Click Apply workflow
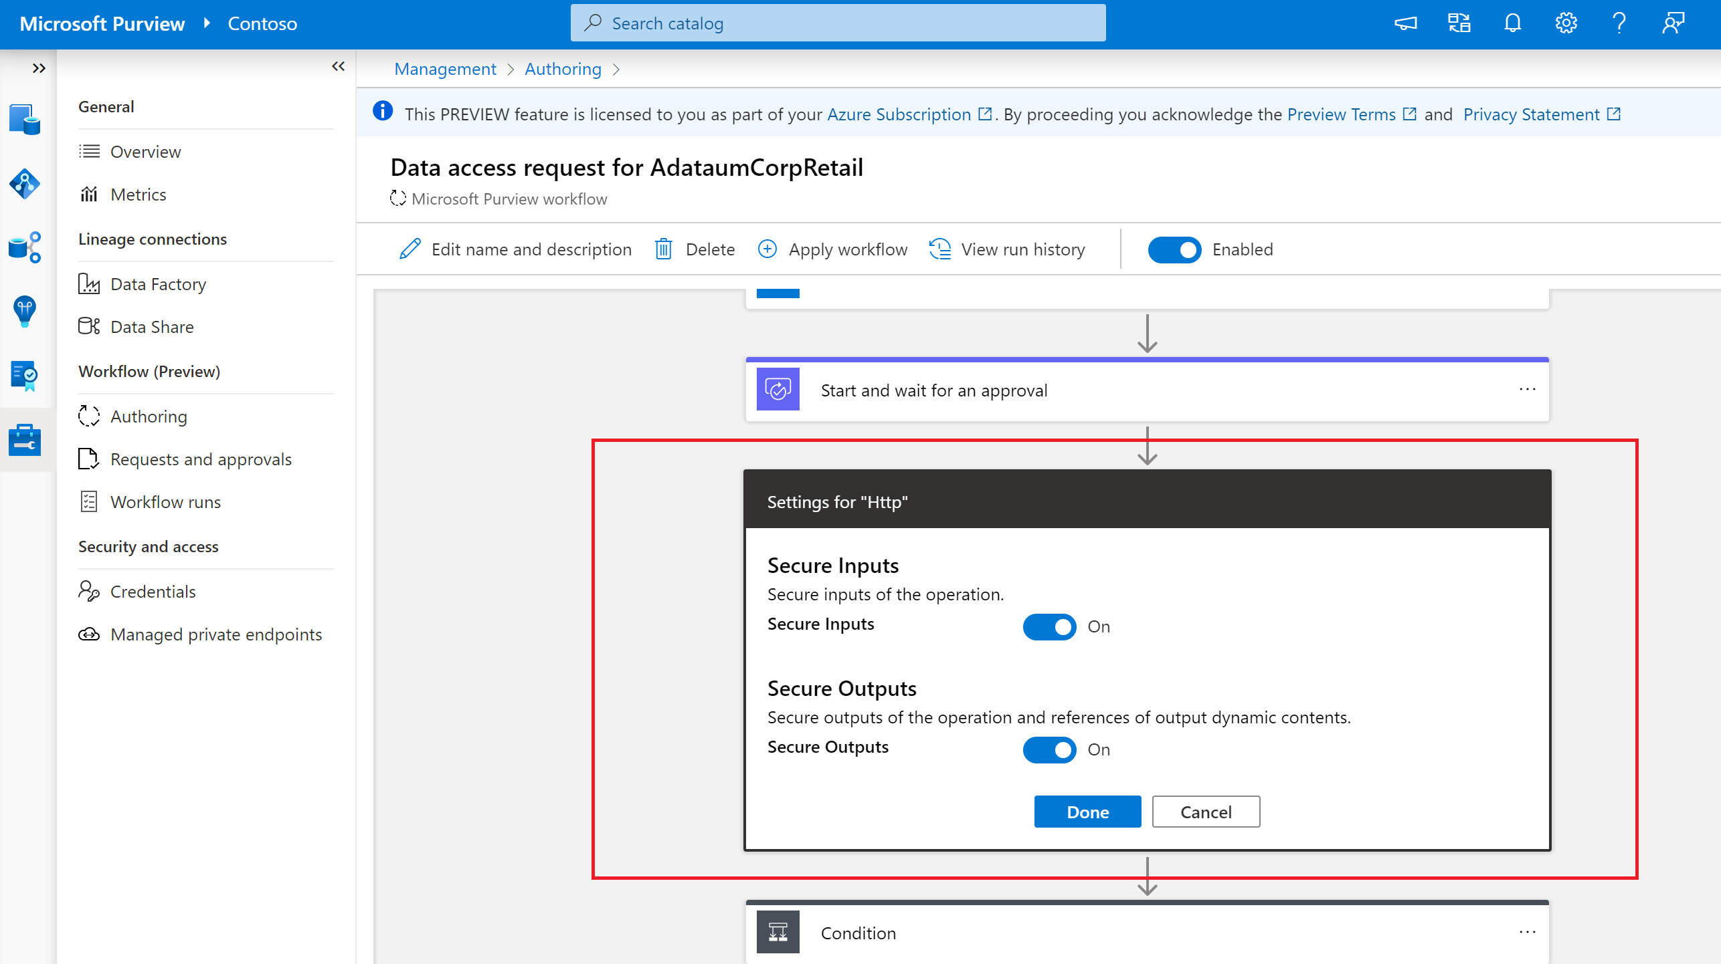This screenshot has height=964, width=1721. point(832,249)
